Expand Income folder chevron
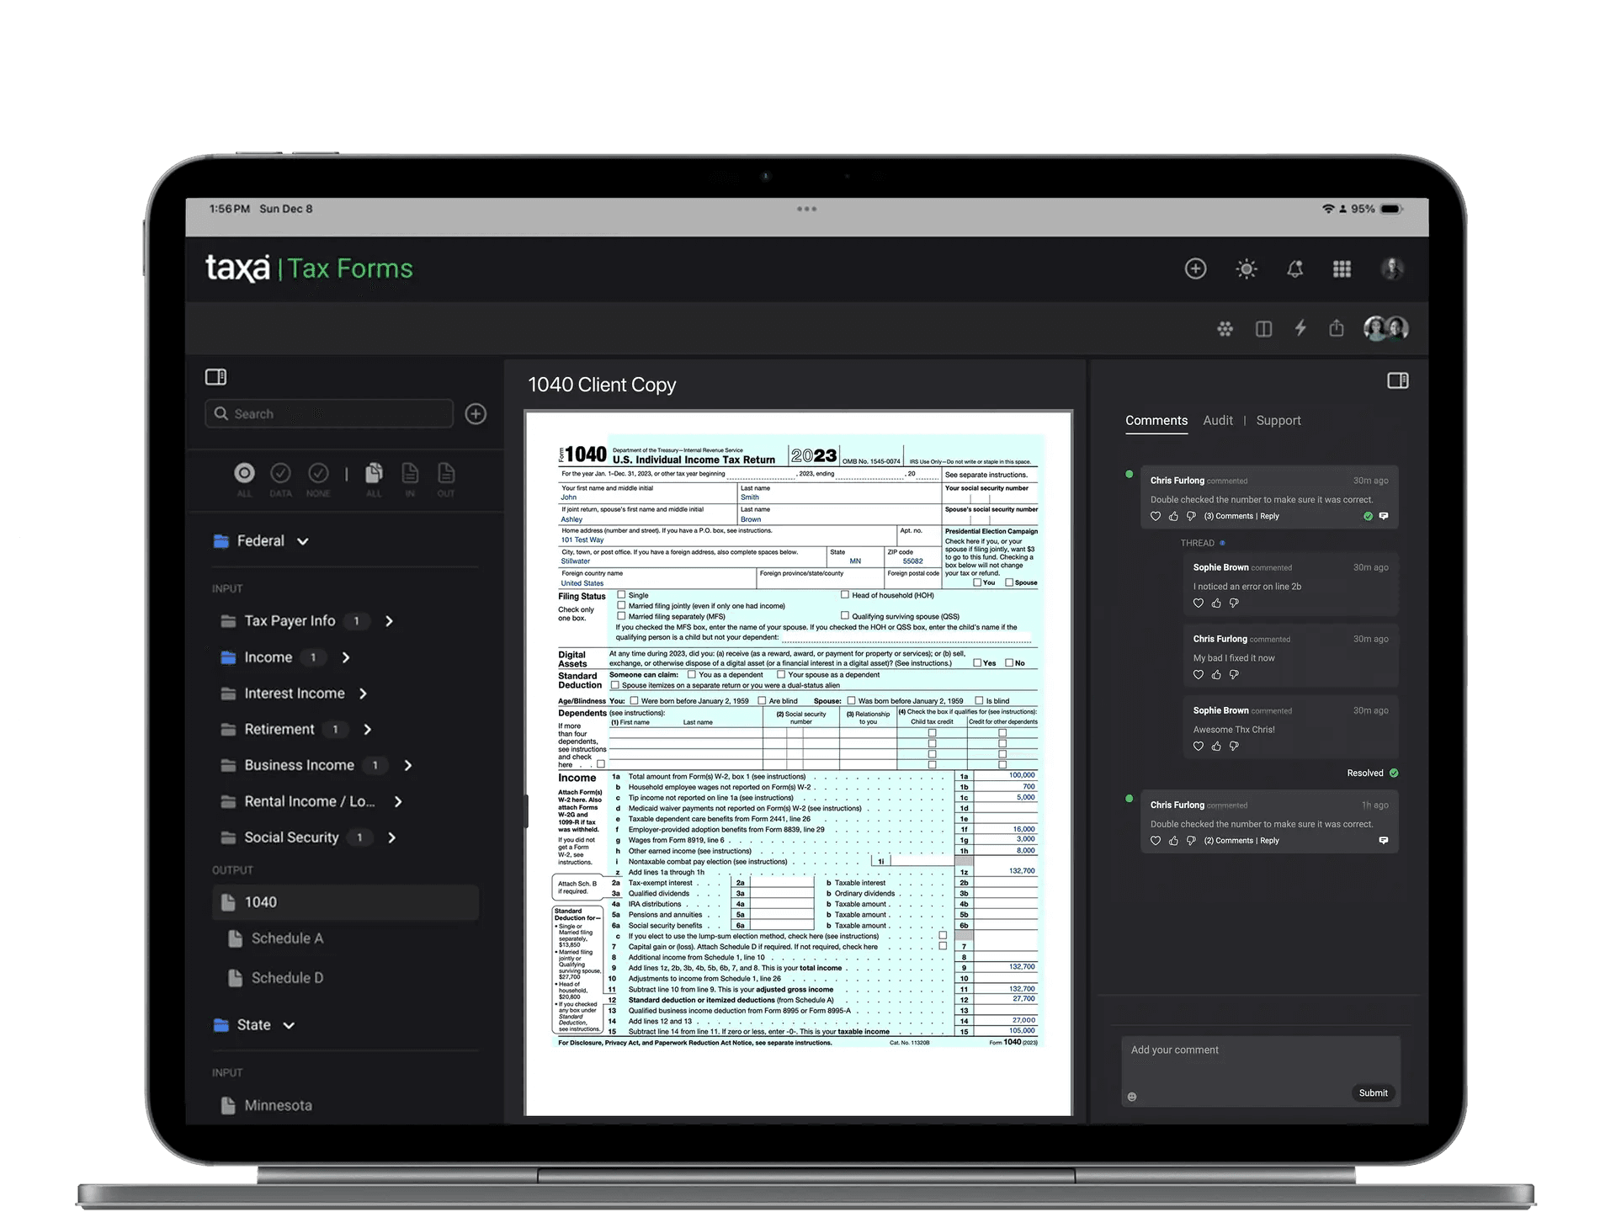This screenshot has height=1212, width=1616. [x=345, y=657]
